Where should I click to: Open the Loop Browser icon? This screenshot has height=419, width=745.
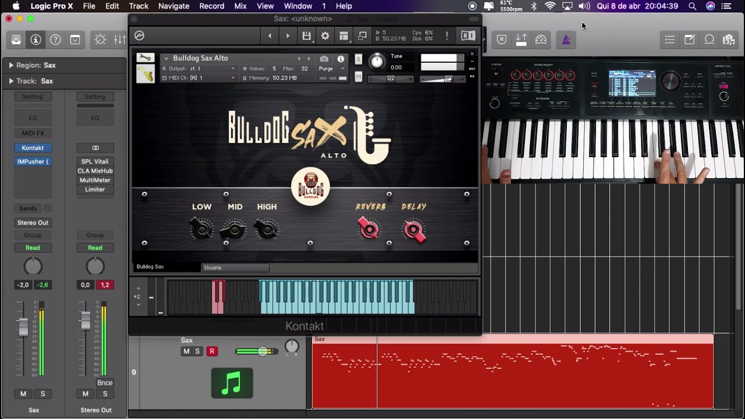[x=709, y=40]
